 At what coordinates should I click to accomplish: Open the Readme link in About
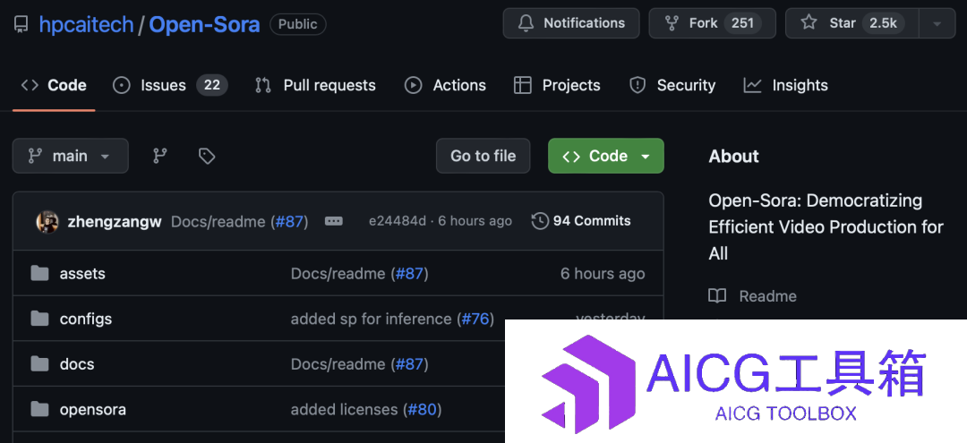click(768, 296)
